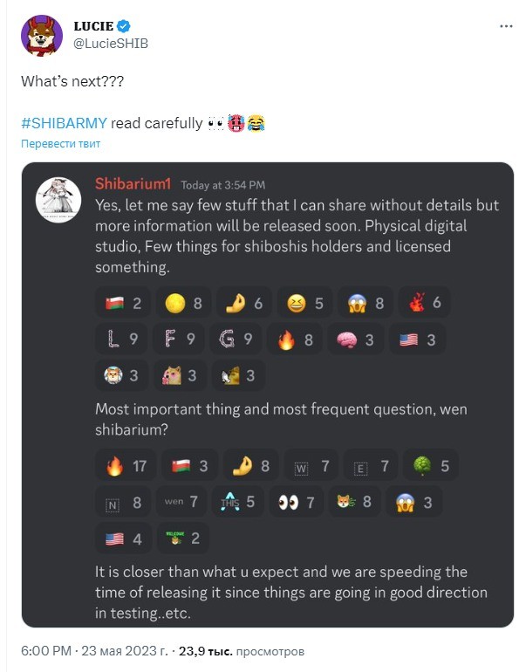
Task: Open LUCIE's Shiba profile avatar
Action: tap(42, 36)
